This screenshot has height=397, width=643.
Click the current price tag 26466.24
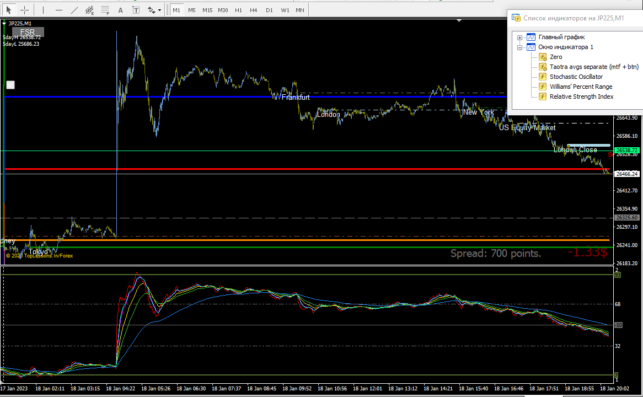coord(627,174)
